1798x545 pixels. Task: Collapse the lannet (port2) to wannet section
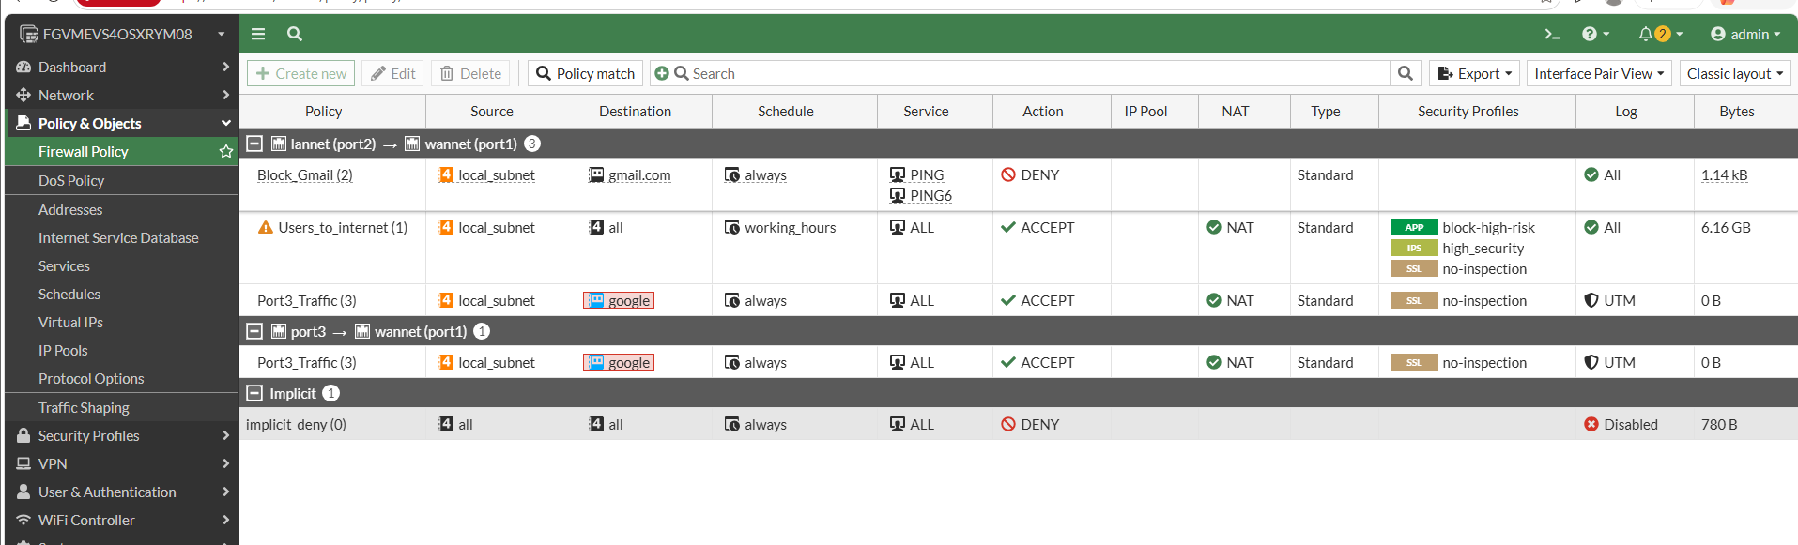click(254, 144)
